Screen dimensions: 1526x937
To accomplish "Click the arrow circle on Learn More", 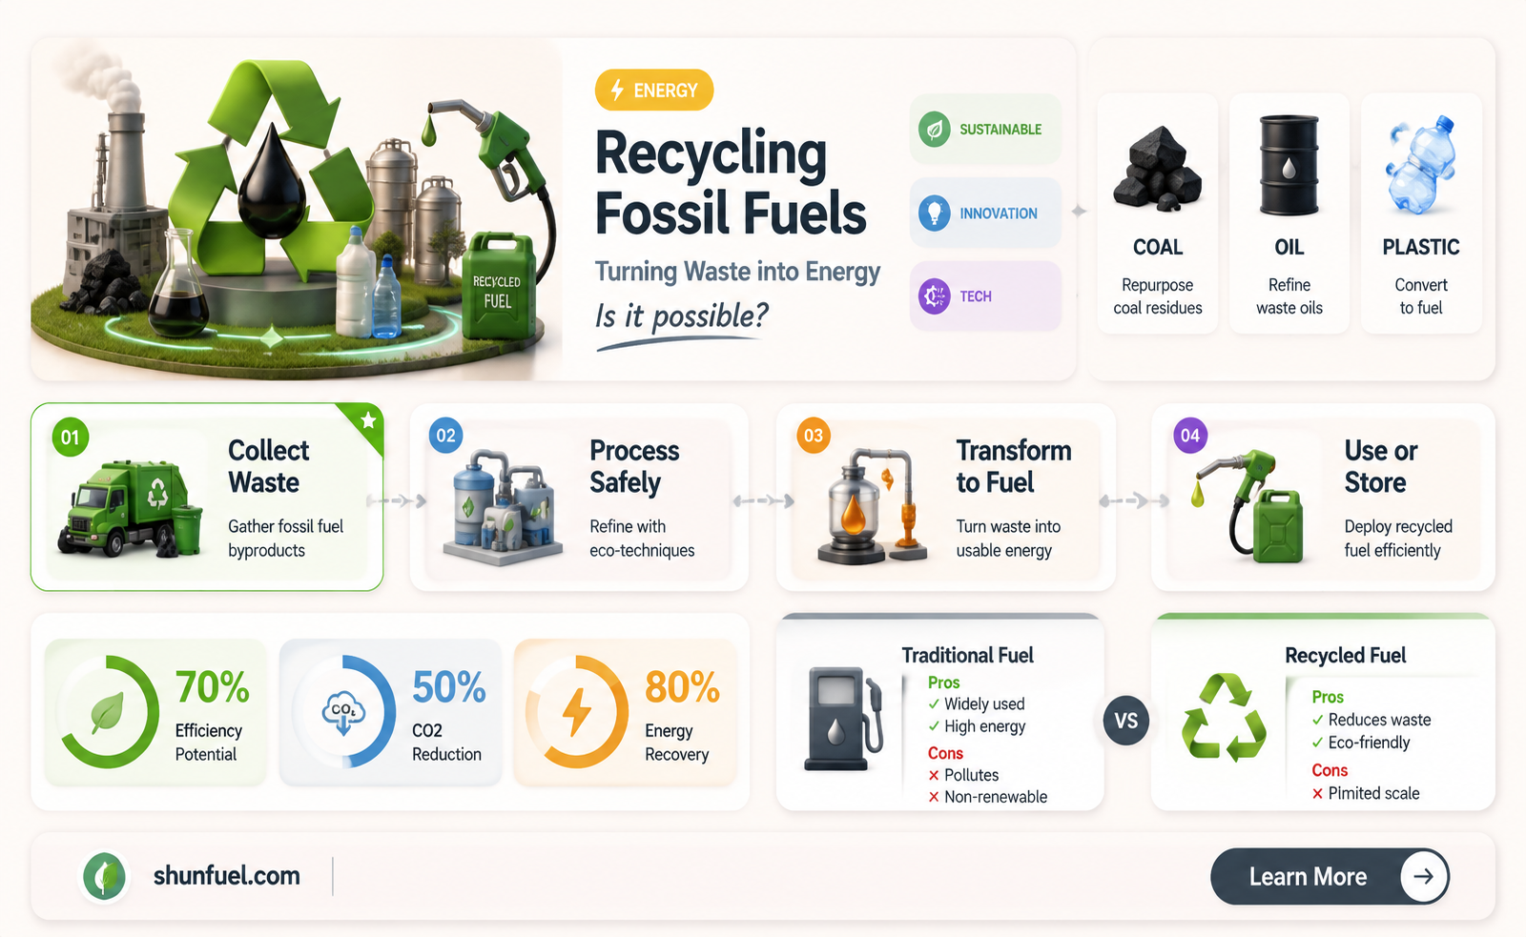I will coord(1424,876).
